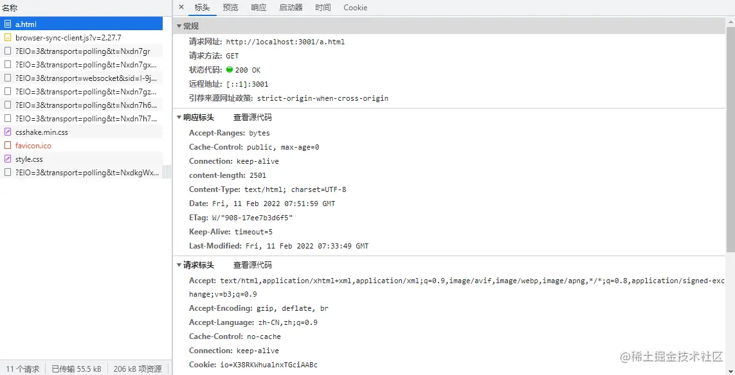This screenshot has width=735, height=375.
Task: Click the Accept-Ranges bytes value
Action: click(x=260, y=133)
